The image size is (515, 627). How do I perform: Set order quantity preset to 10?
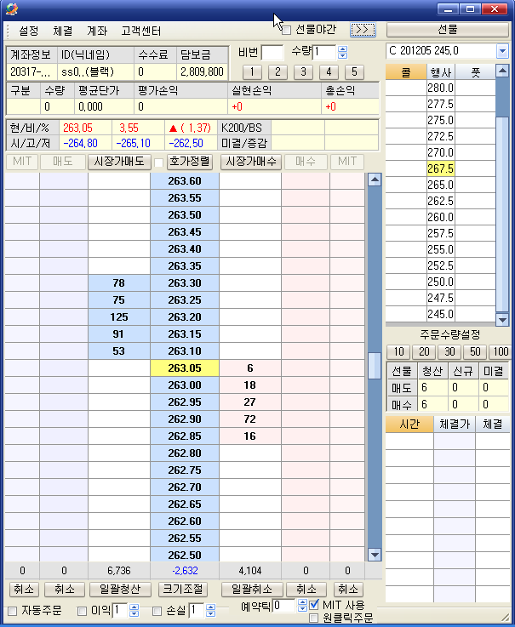(x=398, y=352)
